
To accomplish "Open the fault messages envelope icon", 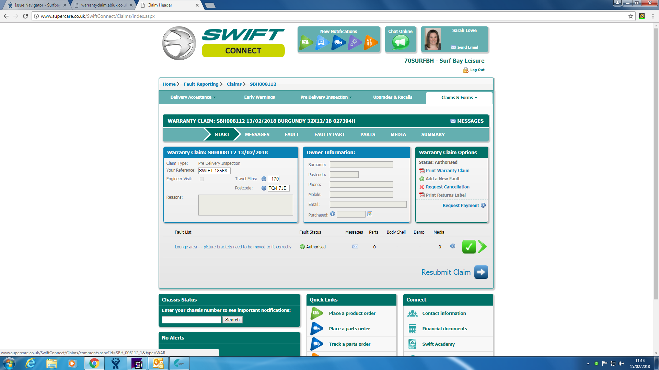I will click(355, 247).
